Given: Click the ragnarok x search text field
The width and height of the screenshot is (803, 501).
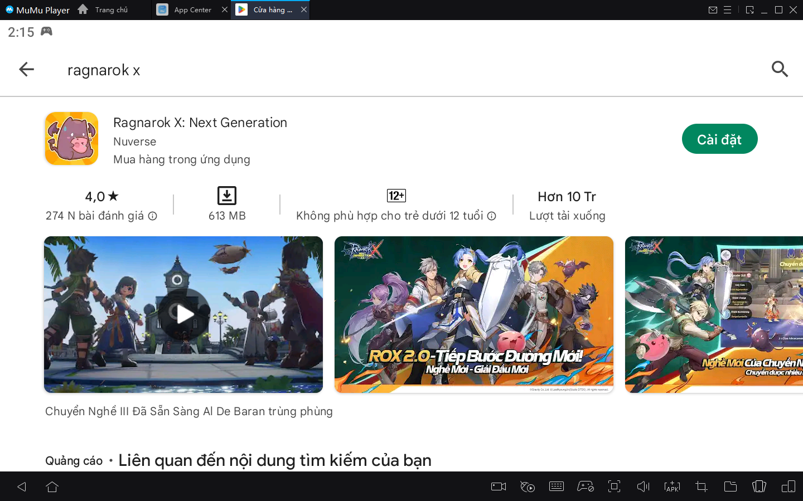Looking at the screenshot, I should 104,70.
